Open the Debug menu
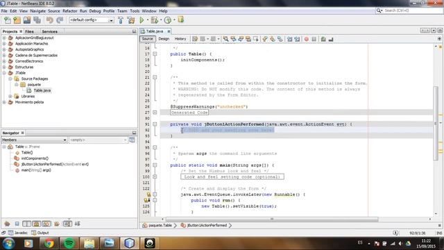444x250 pixels. point(95,11)
